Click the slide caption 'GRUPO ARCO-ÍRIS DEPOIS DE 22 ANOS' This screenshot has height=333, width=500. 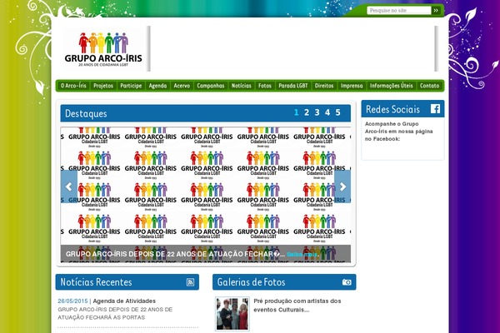click(175, 254)
